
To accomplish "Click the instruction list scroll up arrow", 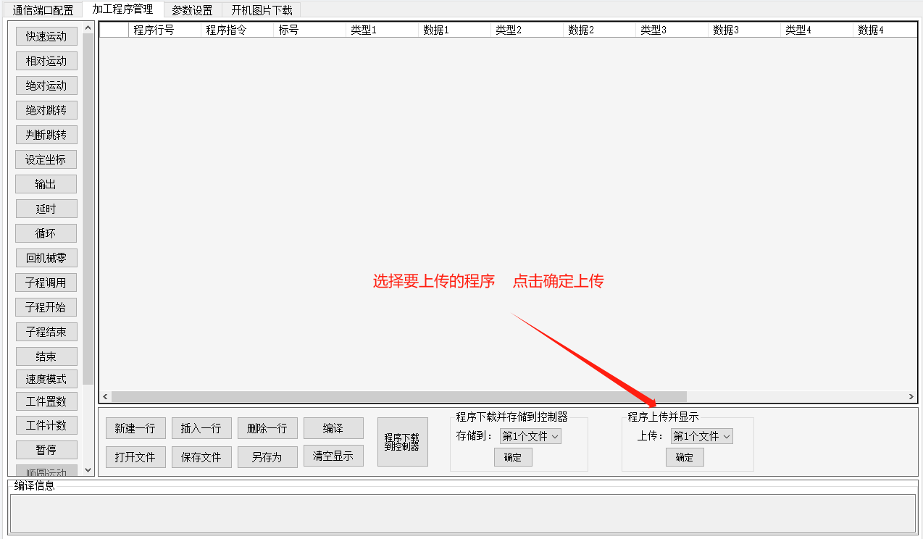I will click(x=88, y=28).
